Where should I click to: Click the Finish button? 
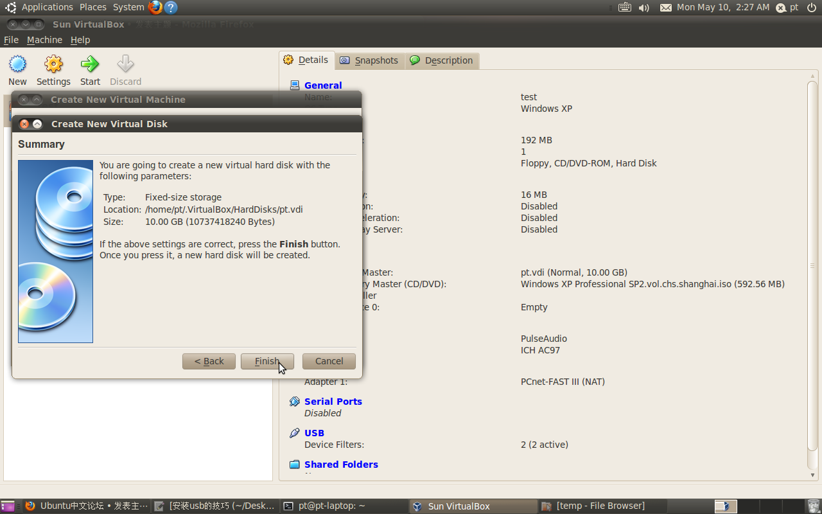[267, 361]
